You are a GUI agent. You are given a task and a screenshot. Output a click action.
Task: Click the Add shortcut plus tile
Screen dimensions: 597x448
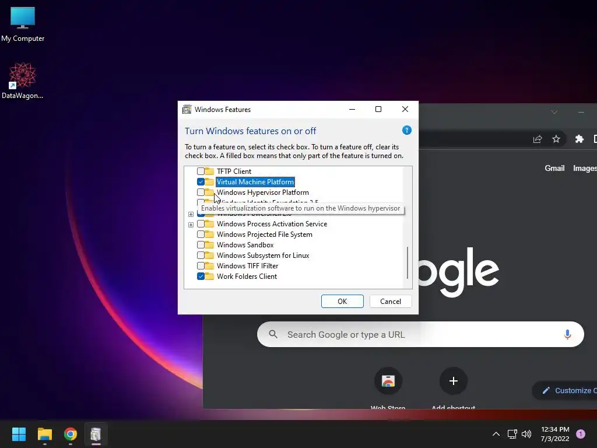click(x=453, y=381)
